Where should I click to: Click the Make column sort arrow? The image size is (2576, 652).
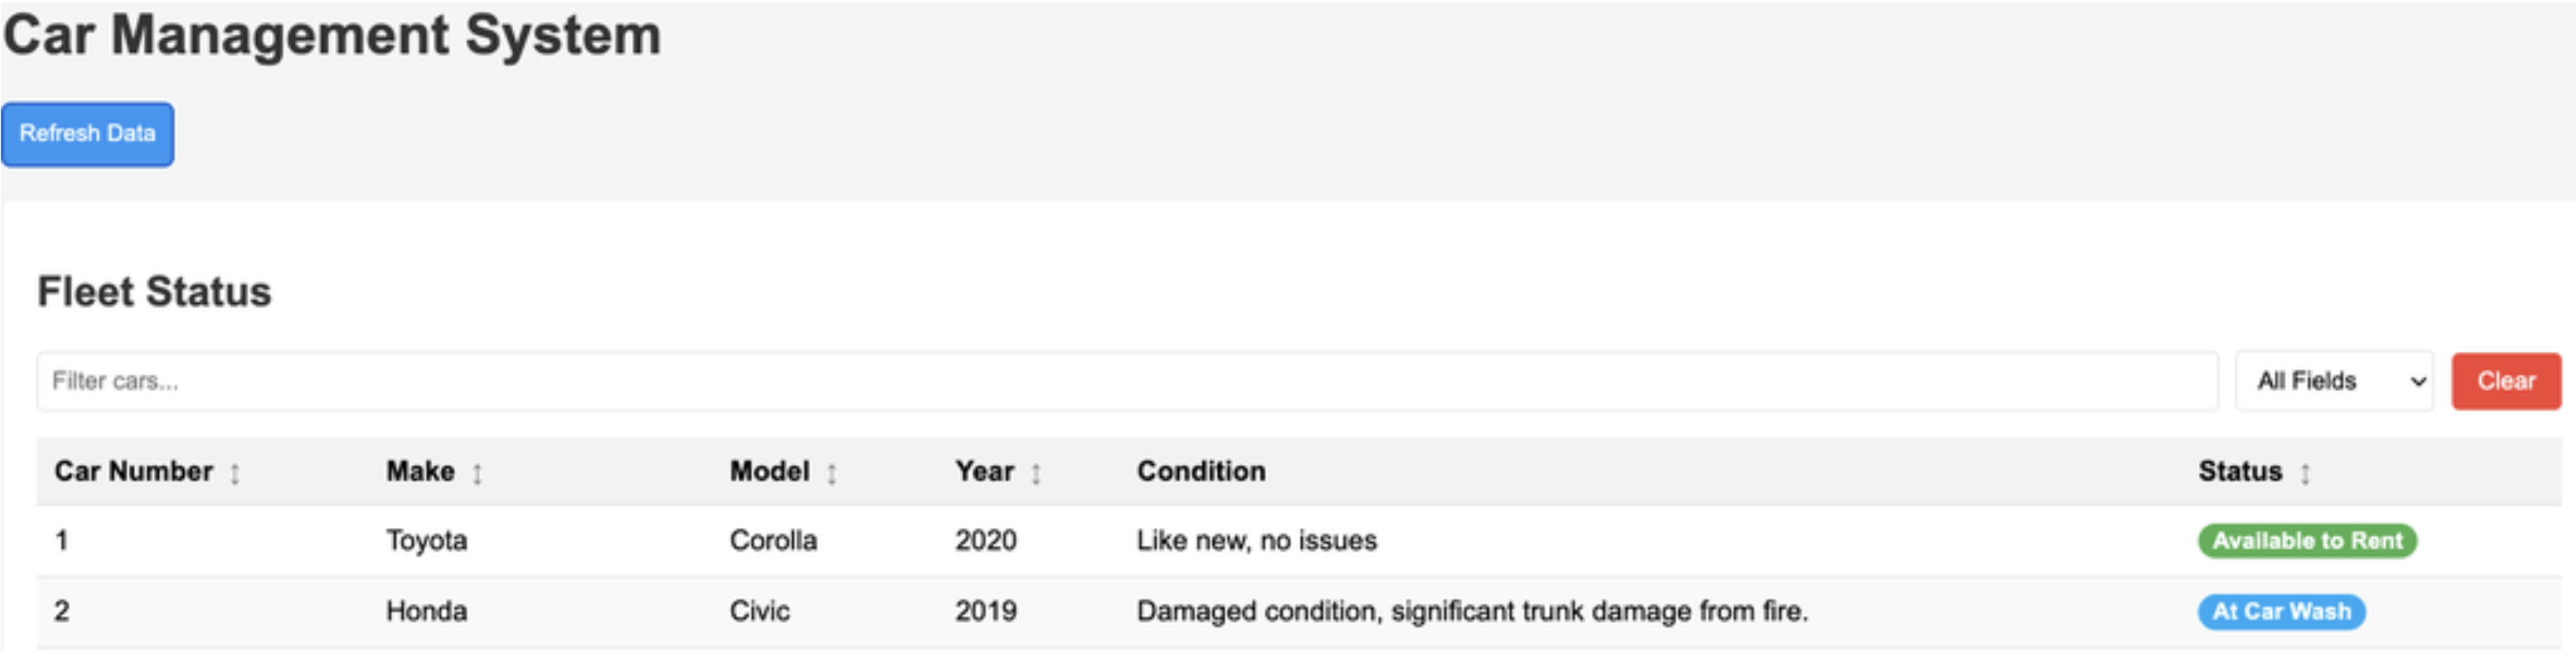[479, 471]
